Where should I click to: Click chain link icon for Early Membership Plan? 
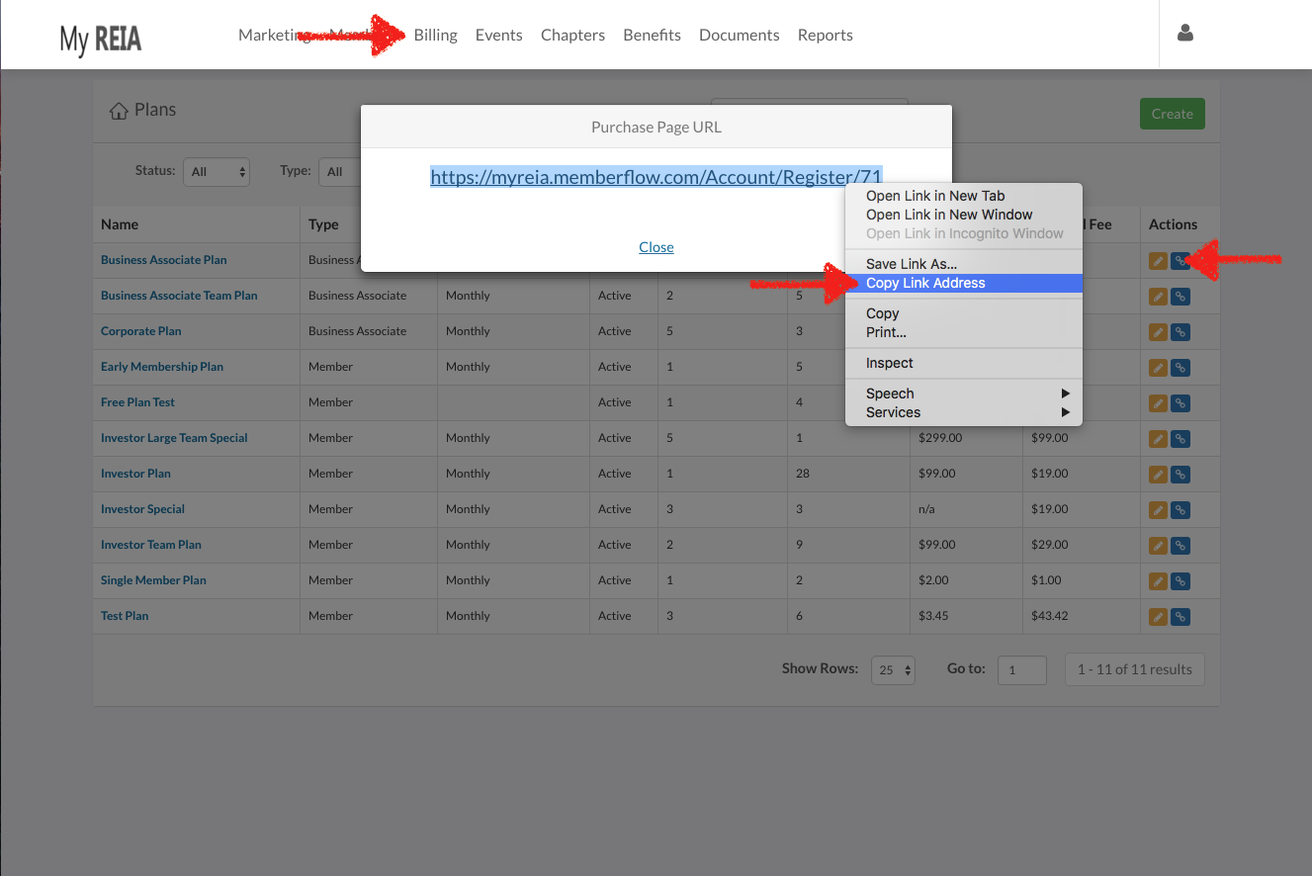pyautogui.click(x=1181, y=368)
